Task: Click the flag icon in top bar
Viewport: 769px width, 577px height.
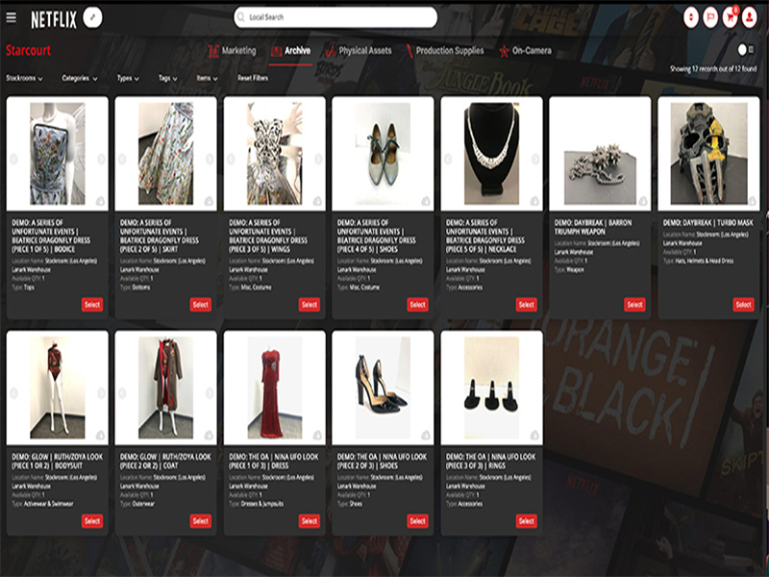Action: click(710, 17)
